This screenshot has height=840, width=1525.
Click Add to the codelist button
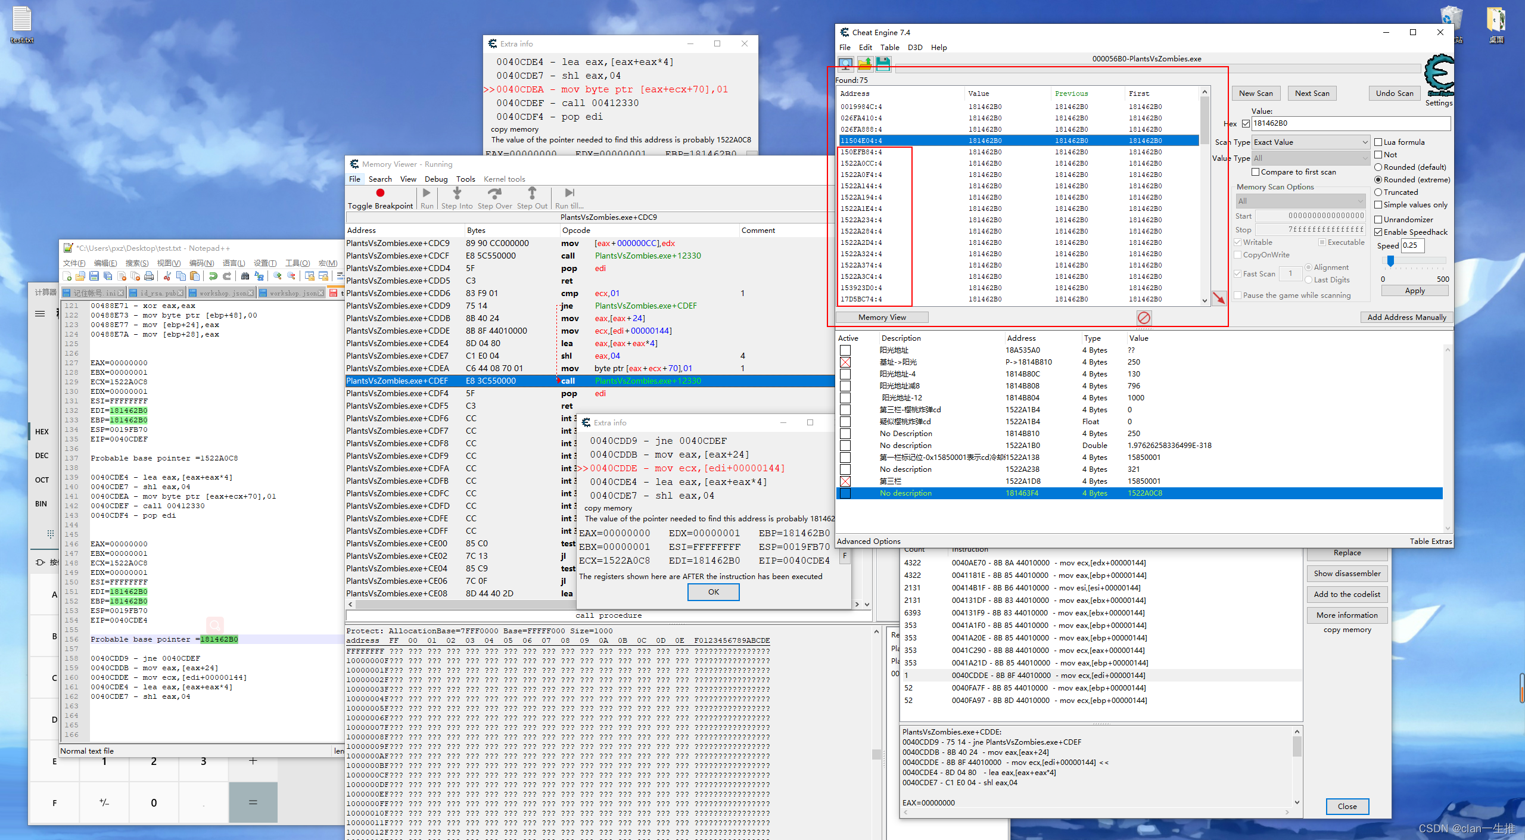tap(1347, 595)
